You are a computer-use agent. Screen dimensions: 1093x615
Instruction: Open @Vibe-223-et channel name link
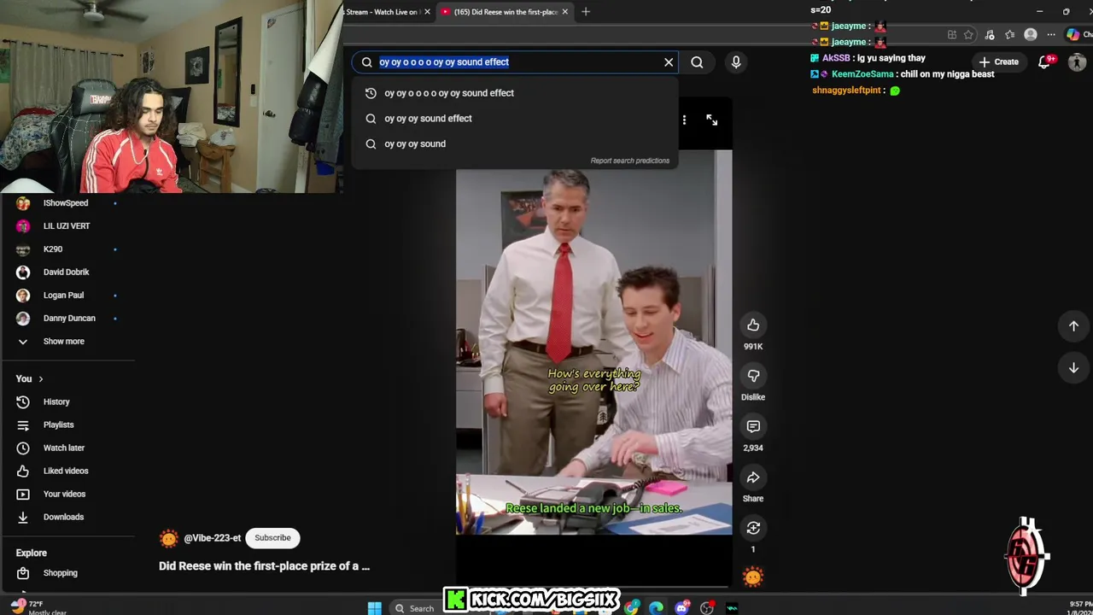point(213,538)
